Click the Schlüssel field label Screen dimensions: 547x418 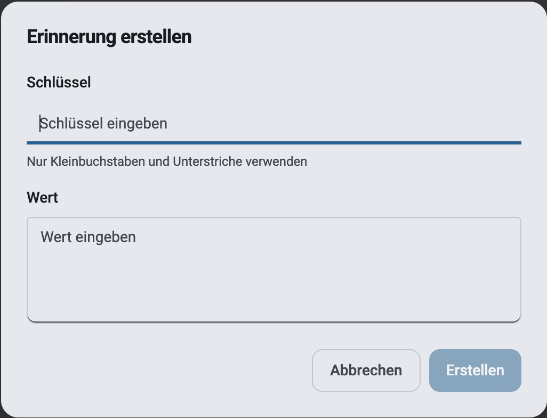click(59, 82)
